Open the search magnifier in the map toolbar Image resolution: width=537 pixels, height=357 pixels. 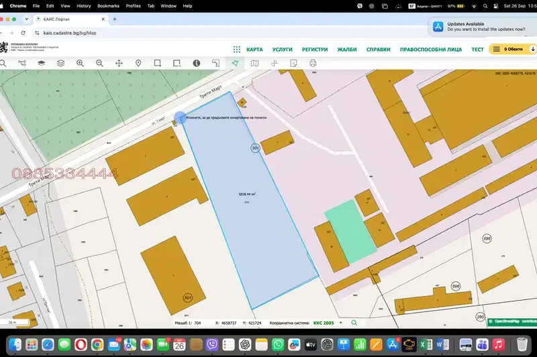(3, 63)
